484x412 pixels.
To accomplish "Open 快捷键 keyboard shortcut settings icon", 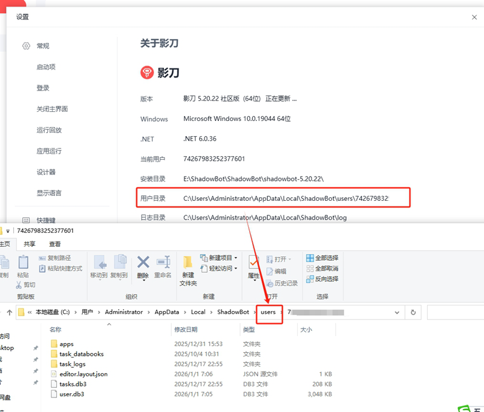I will point(26,220).
